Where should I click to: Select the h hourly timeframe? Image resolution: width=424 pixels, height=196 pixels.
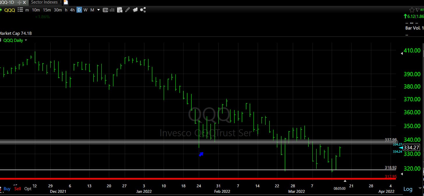[66, 10]
